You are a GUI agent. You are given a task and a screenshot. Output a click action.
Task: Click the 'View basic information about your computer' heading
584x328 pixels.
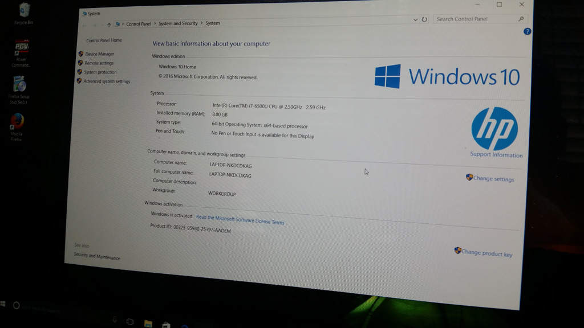(x=212, y=43)
